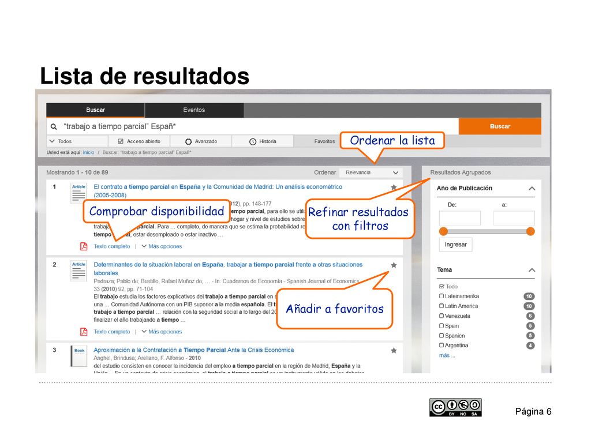Open title 'El contrato a tiempo parcial en España'
The height and width of the screenshot is (443, 591).
(x=218, y=191)
